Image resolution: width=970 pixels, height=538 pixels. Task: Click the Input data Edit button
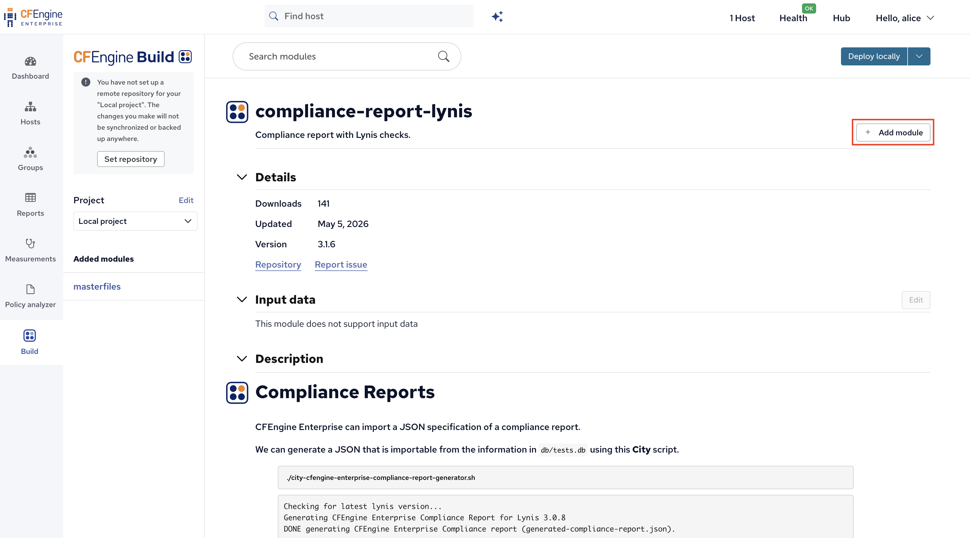click(916, 300)
